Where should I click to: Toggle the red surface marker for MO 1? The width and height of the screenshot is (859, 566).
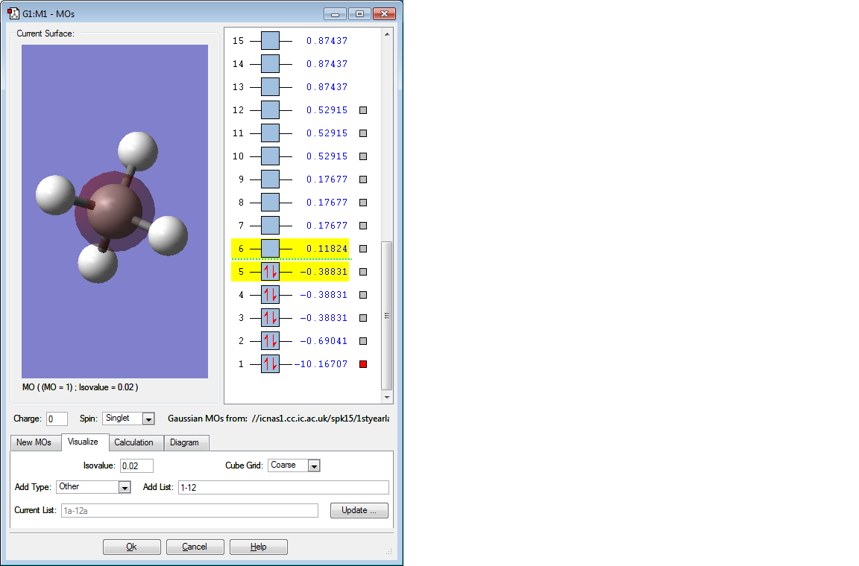coord(363,364)
